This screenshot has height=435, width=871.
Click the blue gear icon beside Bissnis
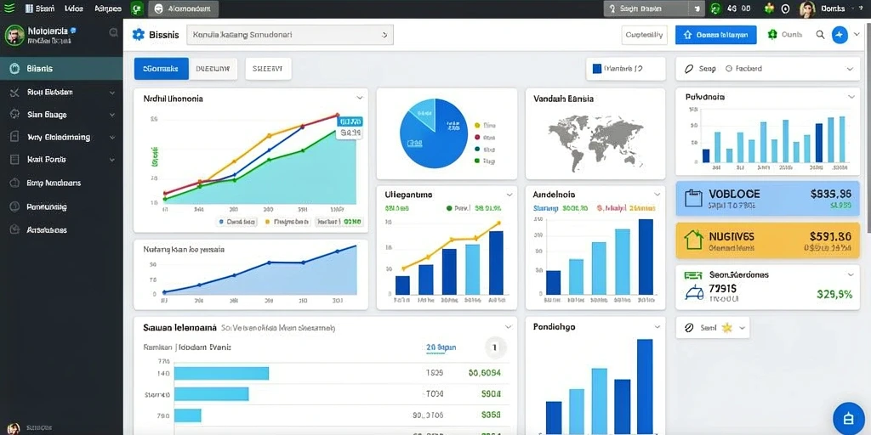coord(139,34)
